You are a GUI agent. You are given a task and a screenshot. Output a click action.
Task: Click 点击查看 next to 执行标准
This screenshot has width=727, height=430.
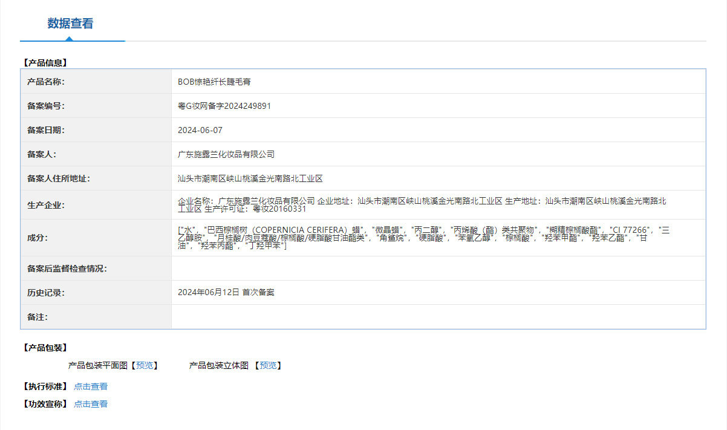(x=91, y=386)
